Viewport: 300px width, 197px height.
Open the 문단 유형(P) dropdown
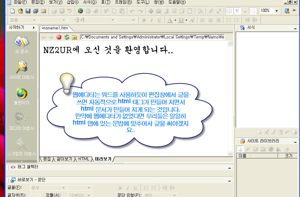pos(175,195)
